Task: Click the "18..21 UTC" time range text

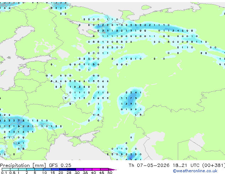Action: tap(186, 165)
